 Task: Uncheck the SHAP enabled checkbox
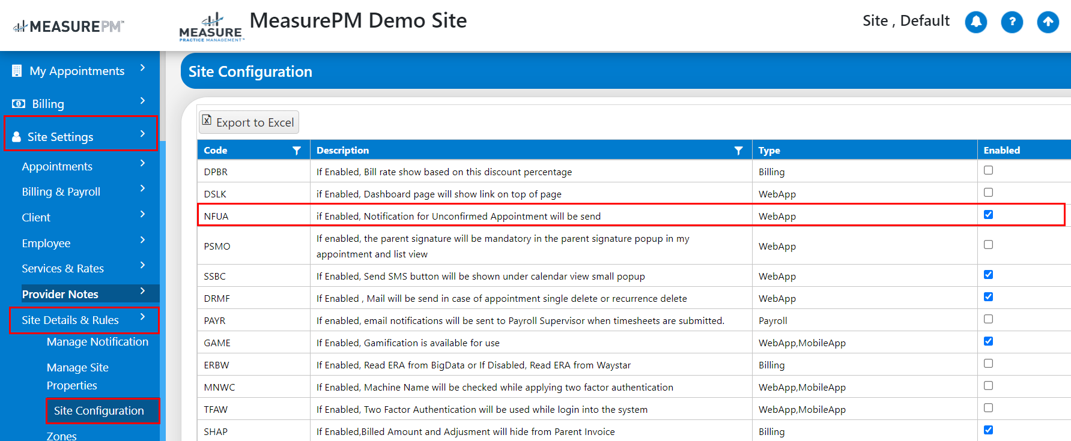pyautogui.click(x=988, y=430)
